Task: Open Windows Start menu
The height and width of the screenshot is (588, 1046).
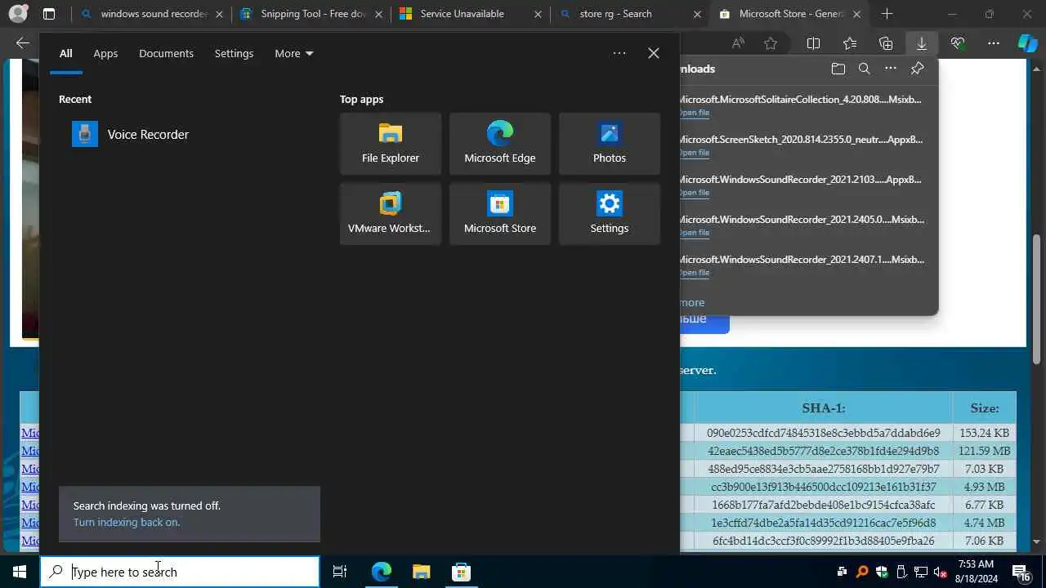Action: 20,572
